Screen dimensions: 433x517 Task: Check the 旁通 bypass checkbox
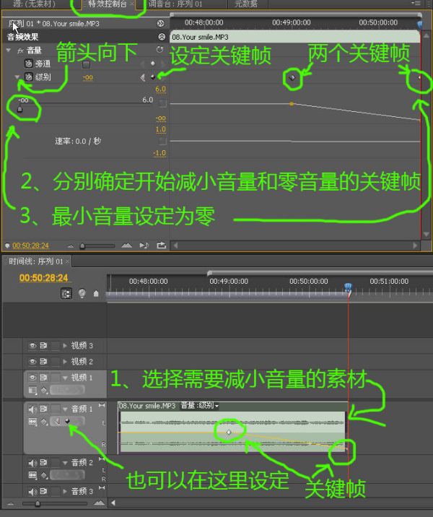coord(86,64)
